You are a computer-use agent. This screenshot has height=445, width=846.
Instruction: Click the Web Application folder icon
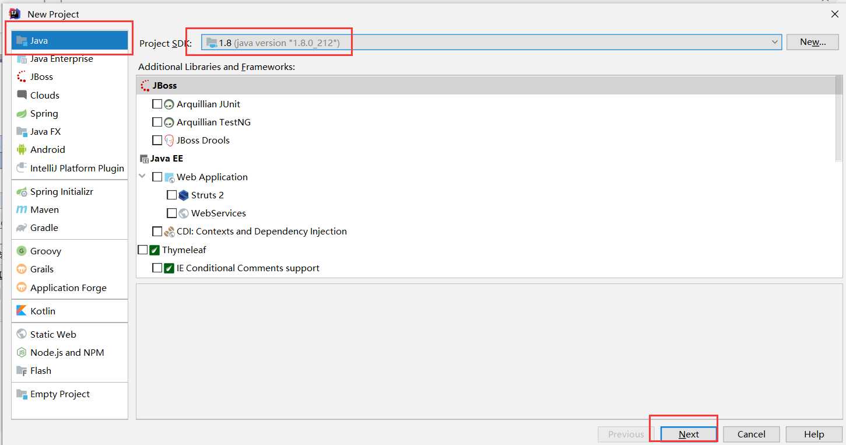click(169, 177)
